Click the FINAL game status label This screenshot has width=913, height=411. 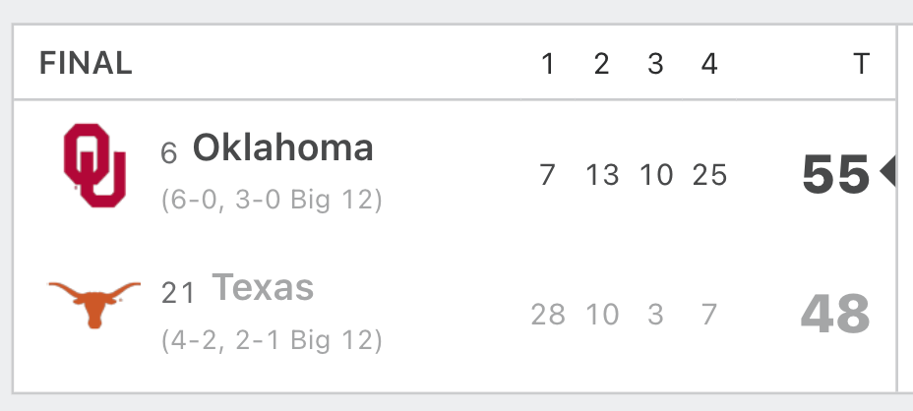(87, 63)
